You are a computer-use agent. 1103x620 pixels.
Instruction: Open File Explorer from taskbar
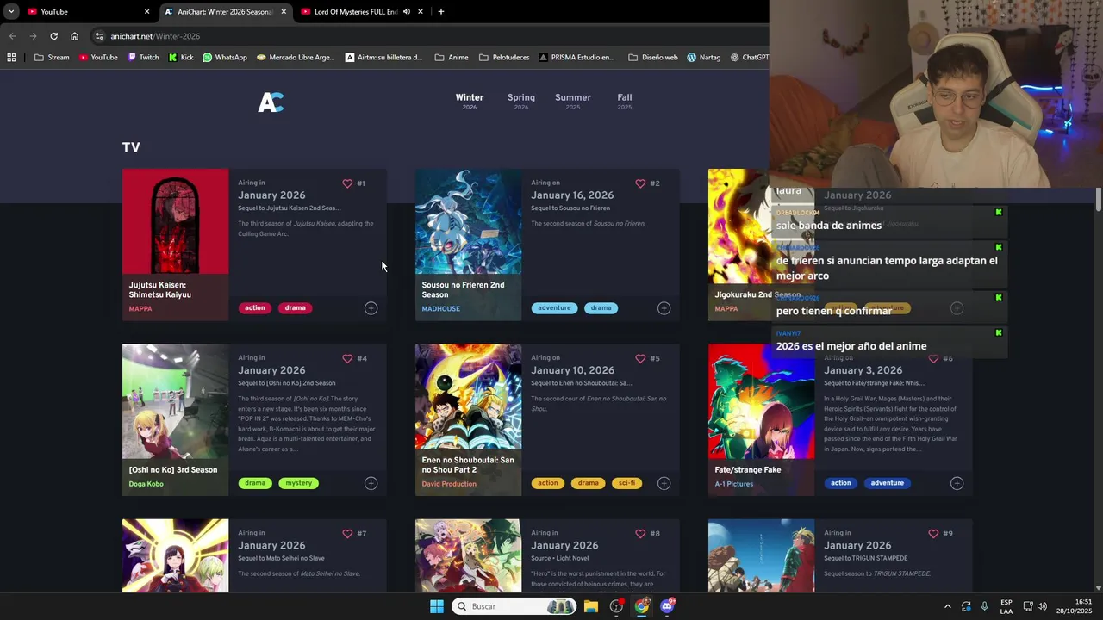coord(591,606)
